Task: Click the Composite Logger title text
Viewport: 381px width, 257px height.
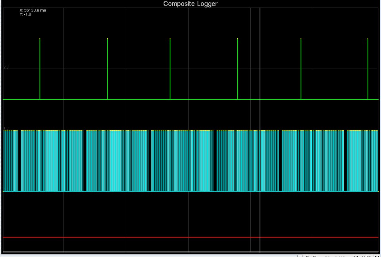Action: coord(190,4)
